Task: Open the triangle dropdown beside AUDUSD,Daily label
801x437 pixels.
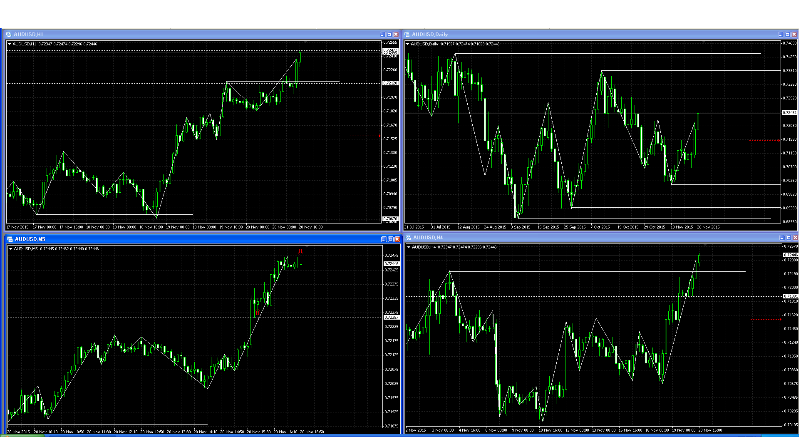Action: click(x=408, y=44)
